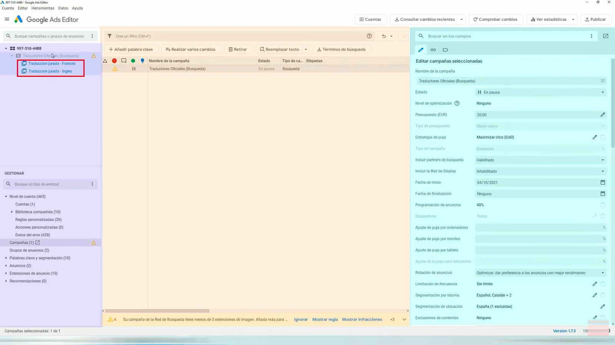Edit Segmentación de ubicación pencil icon
This screenshot has width=615, height=345.
(x=603, y=307)
